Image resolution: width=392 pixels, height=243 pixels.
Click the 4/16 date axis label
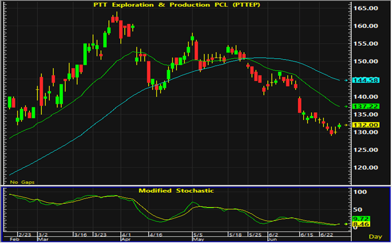point(156,235)
